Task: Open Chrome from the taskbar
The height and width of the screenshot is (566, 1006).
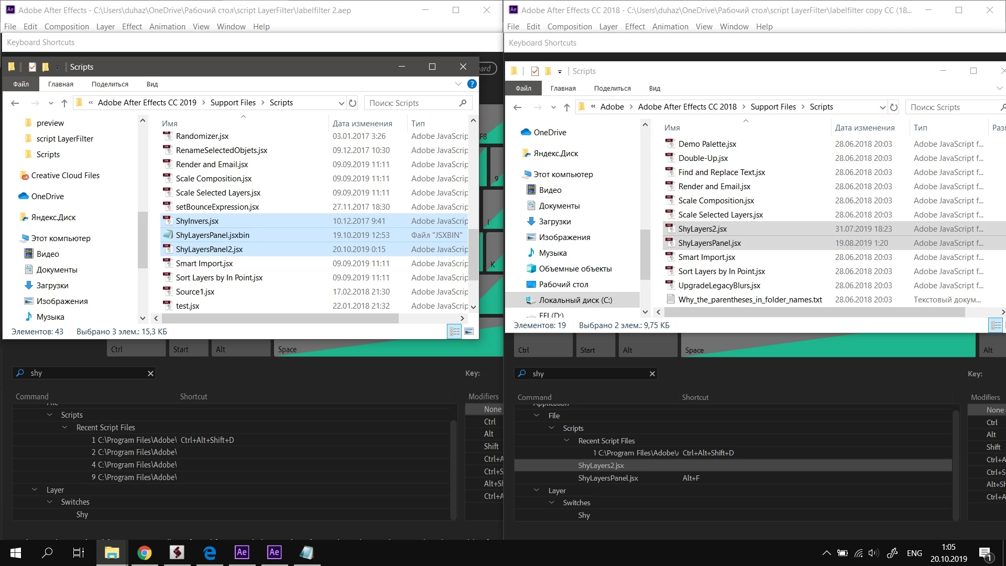Action: point(144,553)
